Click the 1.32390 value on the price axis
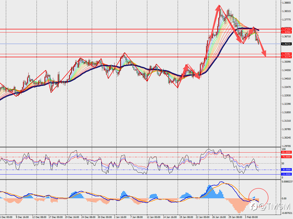The height and width of the screenshot is (219, 293). [286, 104]
